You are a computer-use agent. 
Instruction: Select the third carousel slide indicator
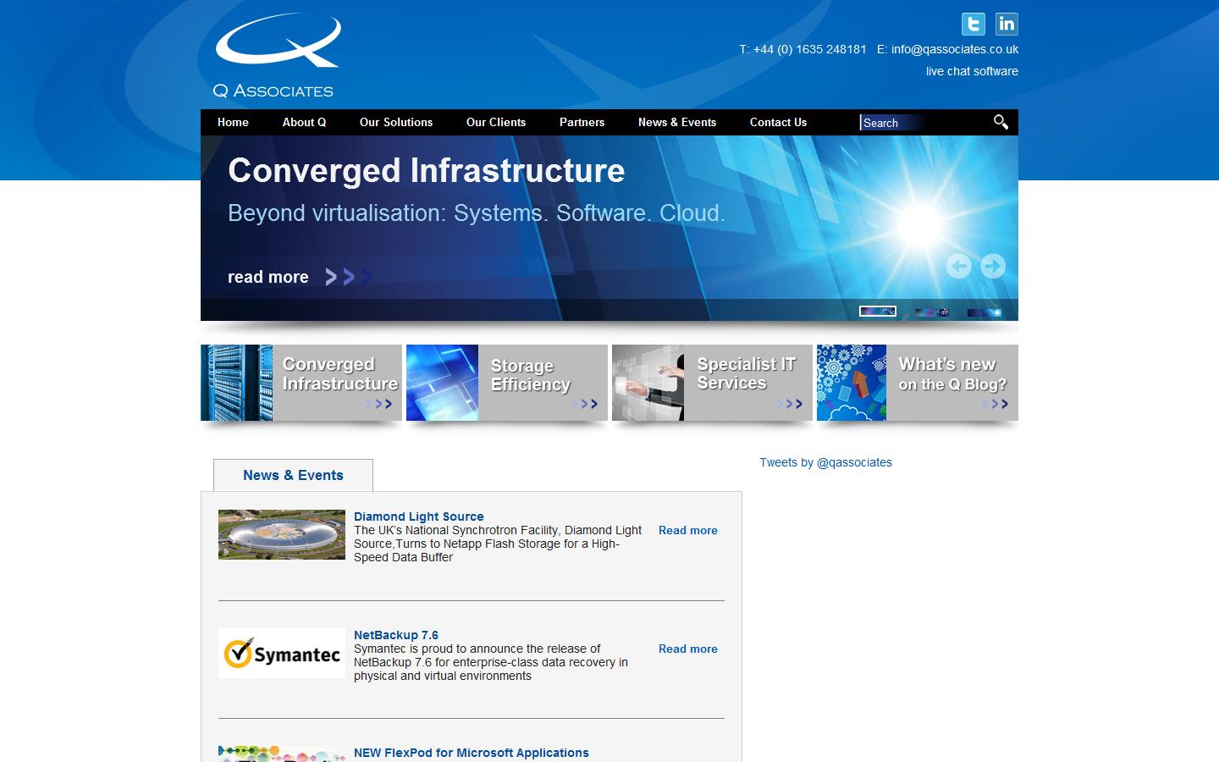(x=985, y=311)
